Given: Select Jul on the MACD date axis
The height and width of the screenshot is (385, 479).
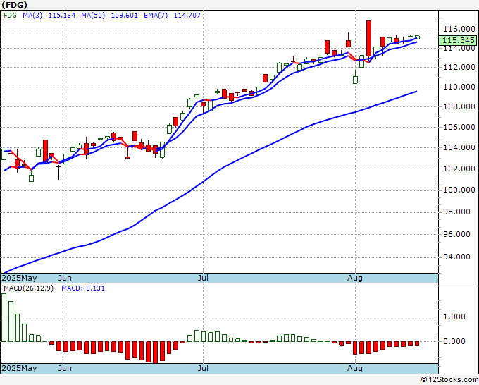Looking at the screenshot, I should 203,368.
